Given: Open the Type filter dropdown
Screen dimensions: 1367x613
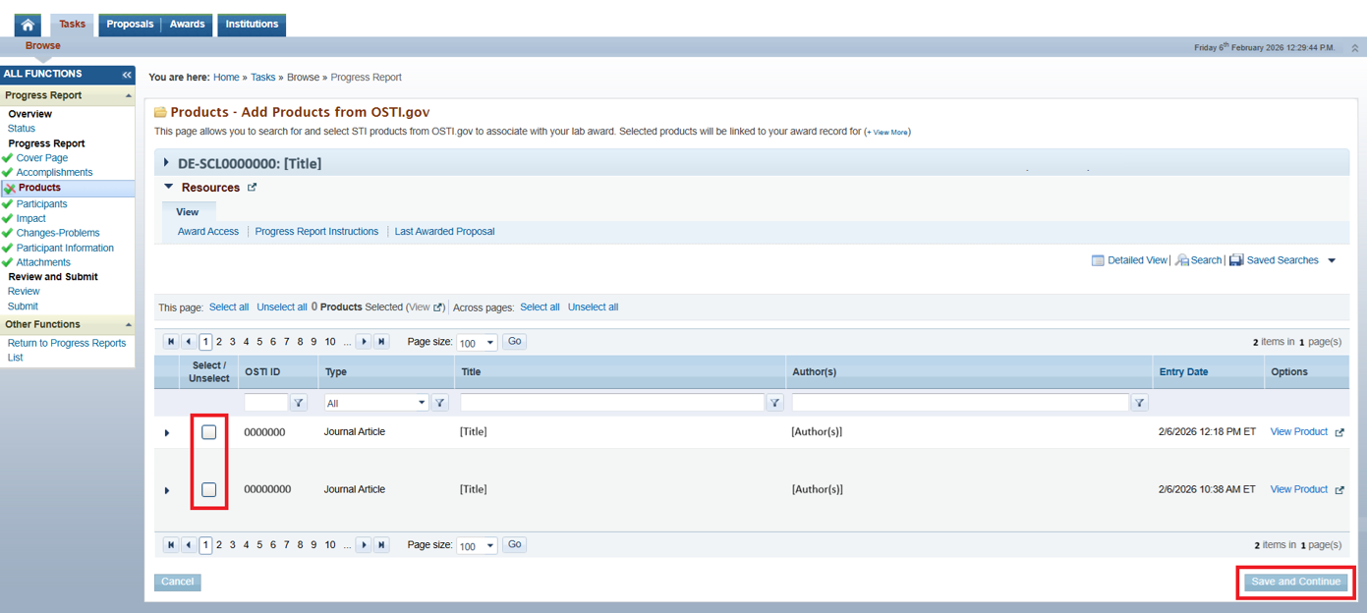Looking at the screenshot, I should point(422,403).
